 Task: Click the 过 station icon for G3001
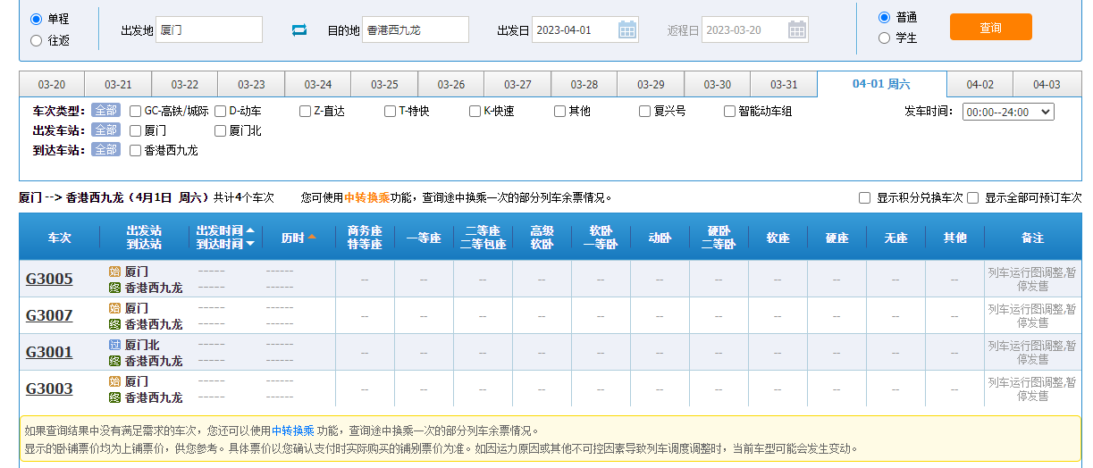(x=114, y=345)
